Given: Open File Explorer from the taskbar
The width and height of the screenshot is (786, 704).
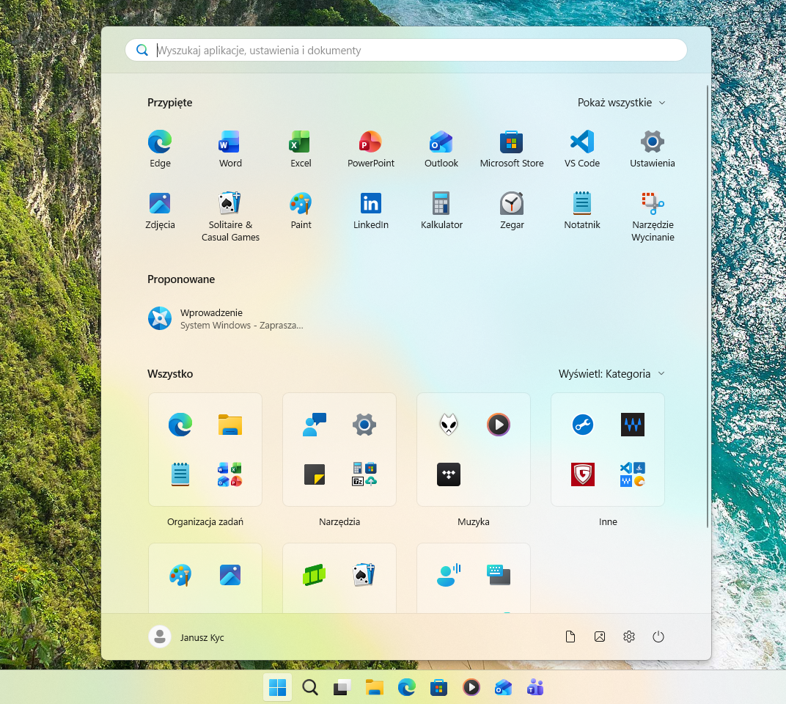Looking at the screenshot, I should (374, 687).
